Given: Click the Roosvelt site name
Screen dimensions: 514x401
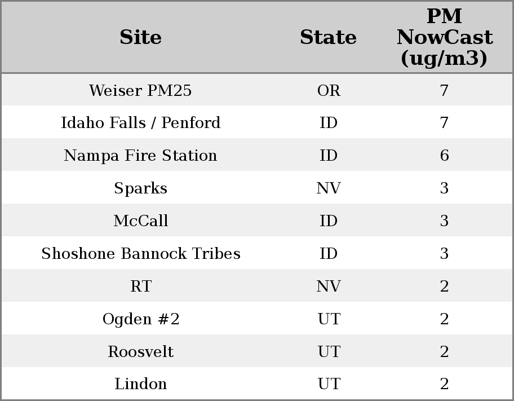Looking at the screenshot, I should (140, 352).
